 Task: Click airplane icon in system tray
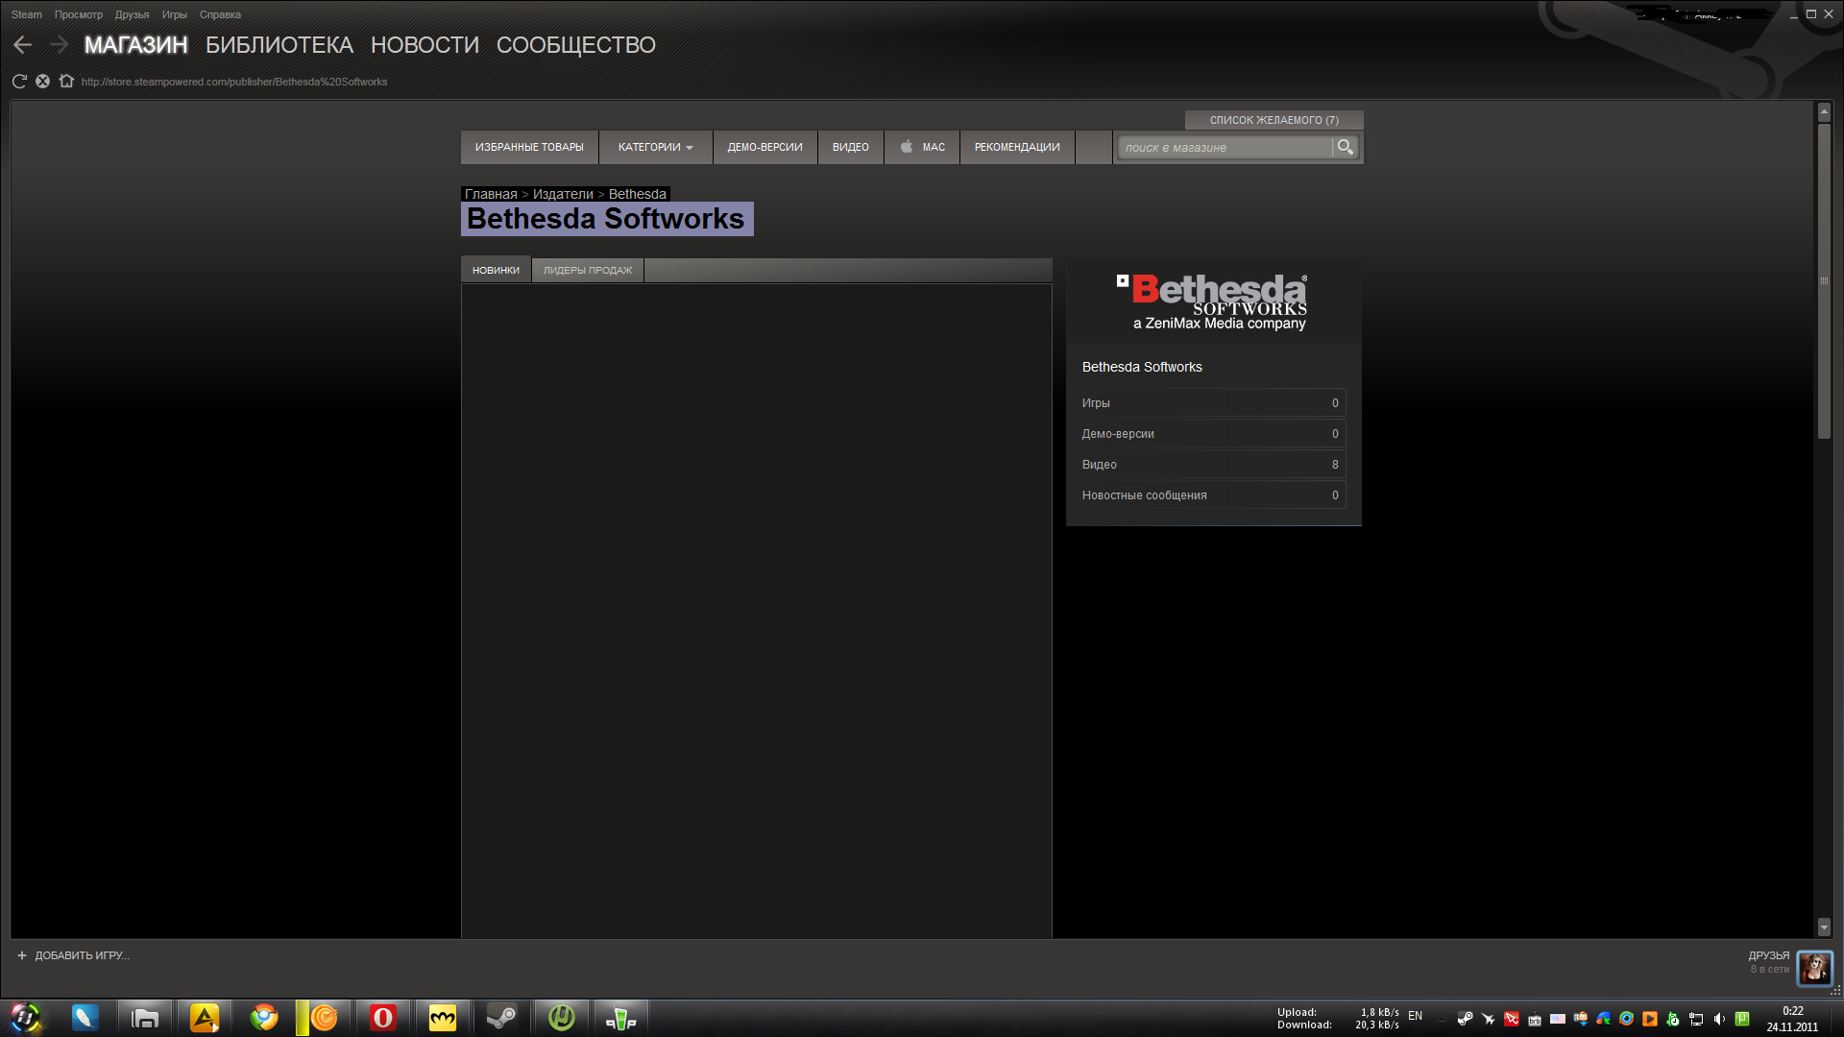[x=1489, y=1019]
